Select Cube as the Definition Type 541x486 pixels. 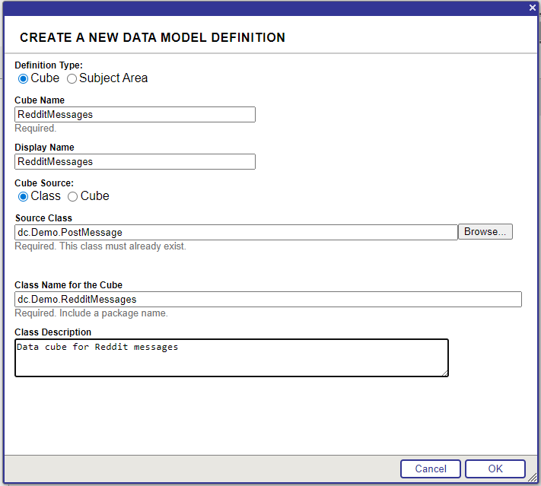coord(23,78)
